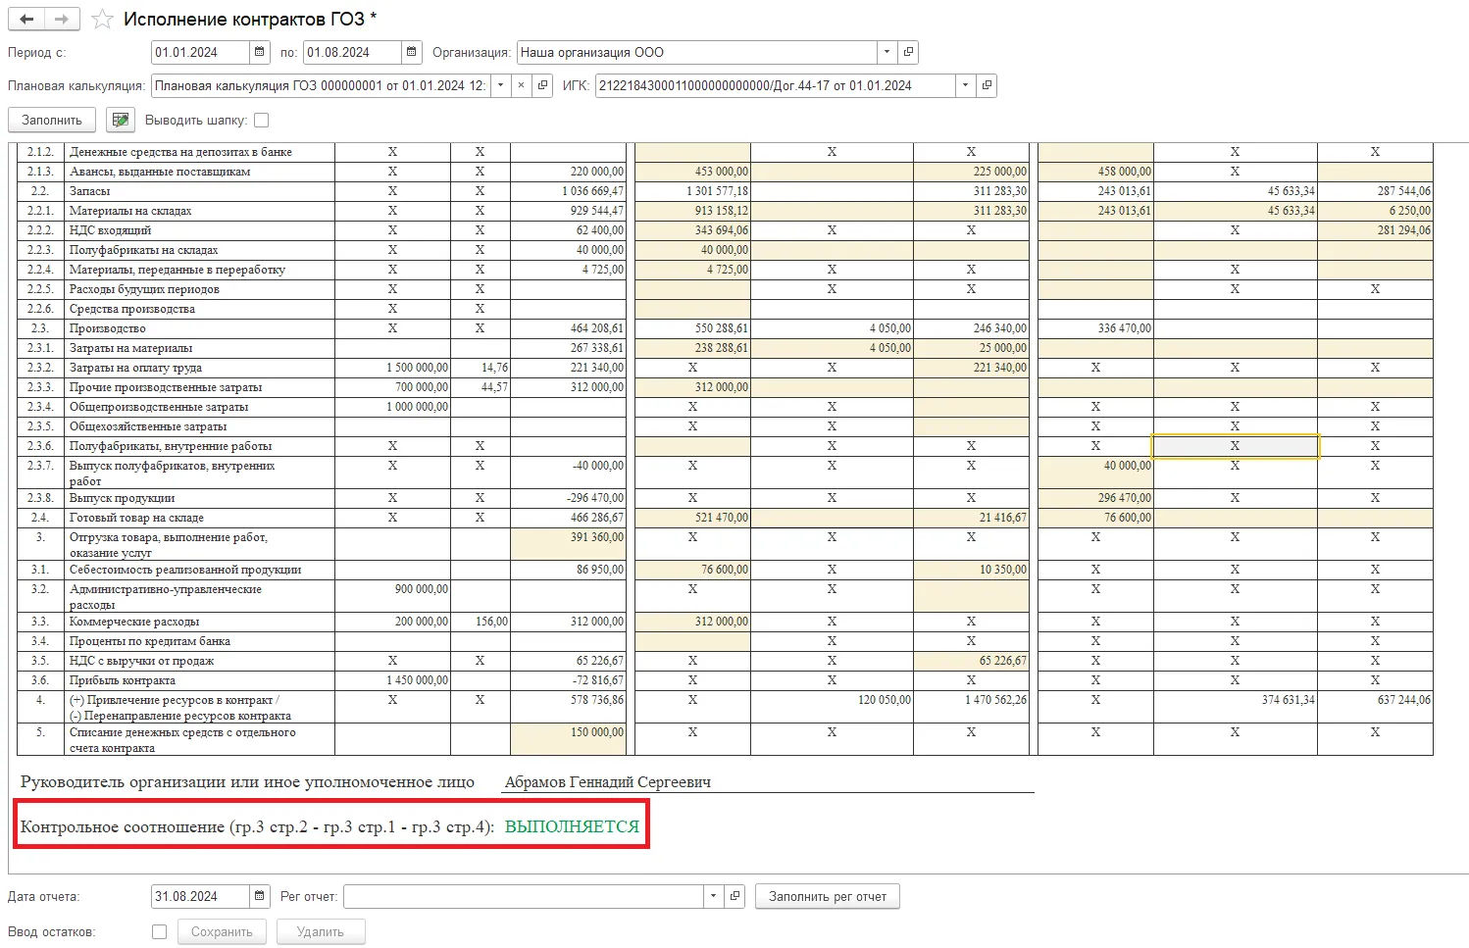Select cell with value -296 470,00
1469x948 pixels.
(569, 498)
